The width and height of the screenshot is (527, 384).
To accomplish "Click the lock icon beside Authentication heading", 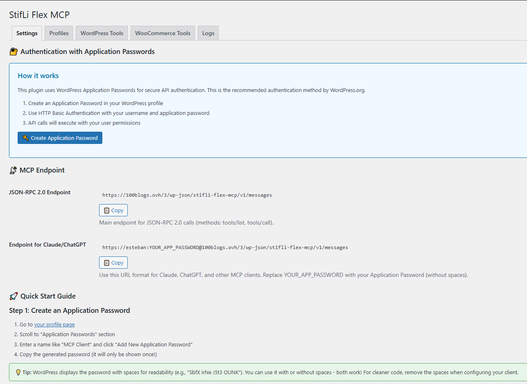I will 14,52.
